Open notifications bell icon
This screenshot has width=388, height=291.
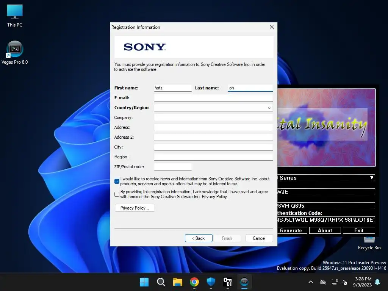tap(378, 282)
